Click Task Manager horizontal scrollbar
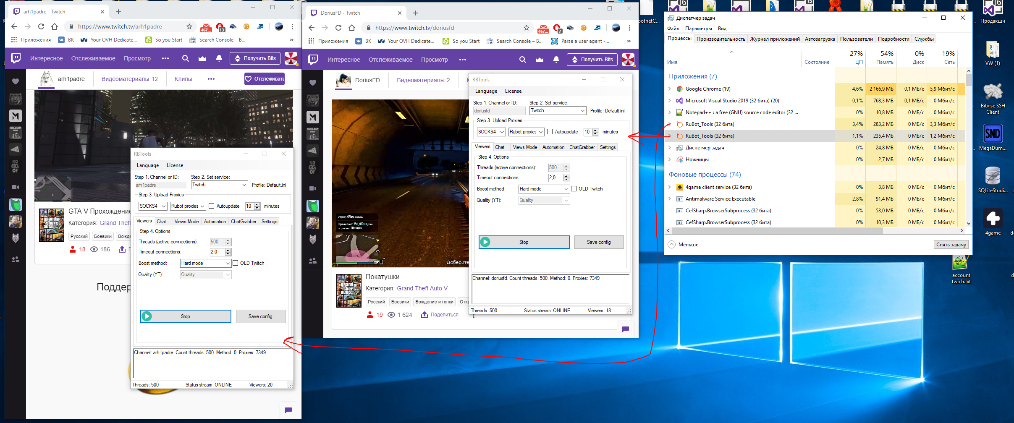1014x423 pixels. [x=777, y=230]
